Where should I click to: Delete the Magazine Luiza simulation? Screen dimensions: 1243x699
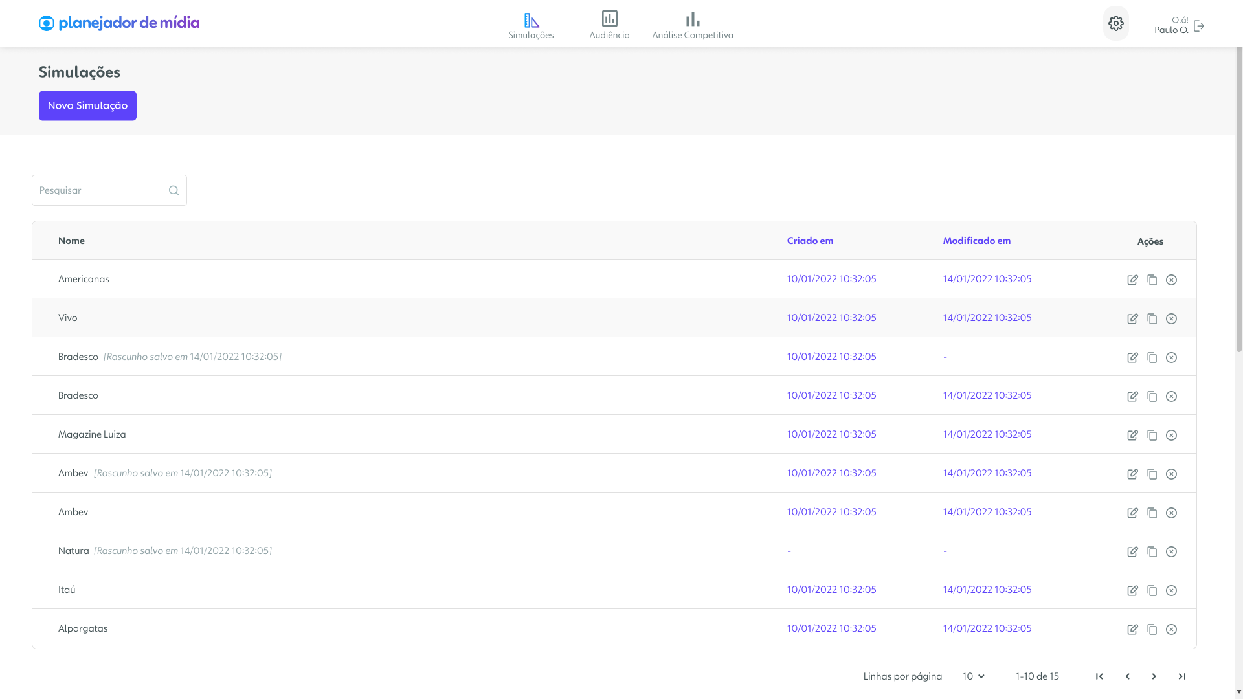coord(1171,435)
